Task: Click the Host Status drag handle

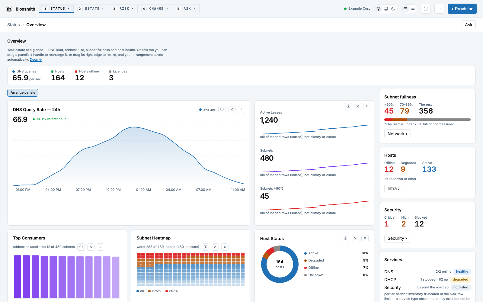Action: (365, 238)
